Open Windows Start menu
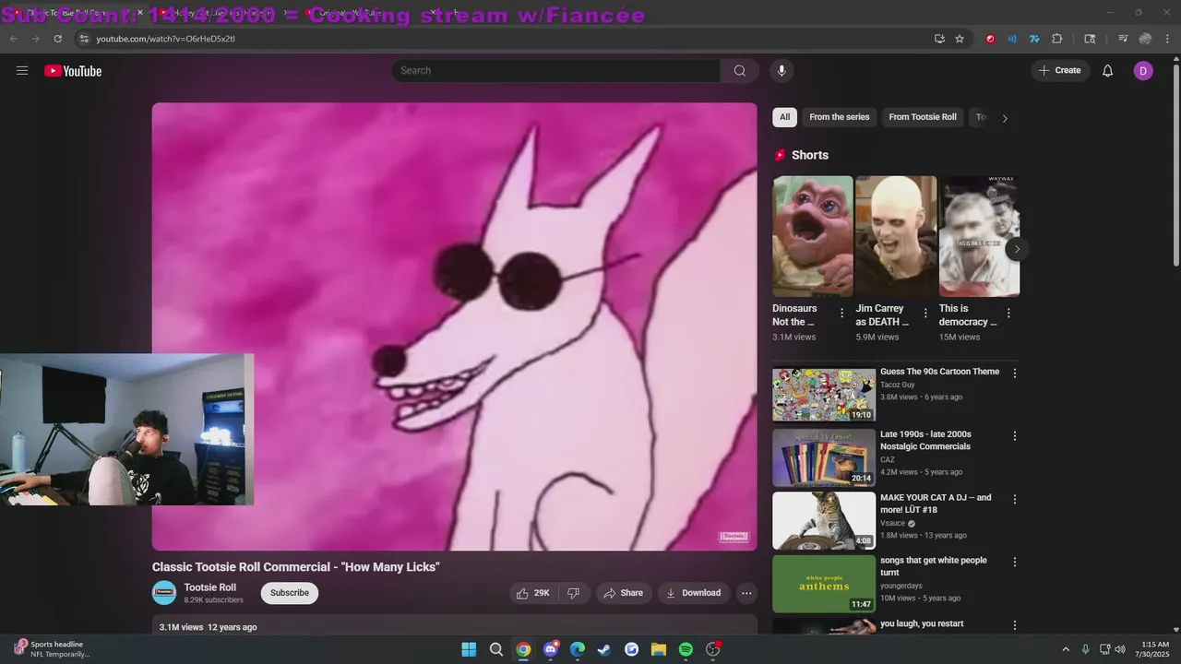The height and width of the screenshot is (664, 1181). point(469,649)
